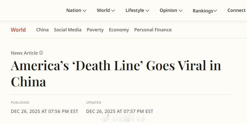Screen dimensions: 247x124
Task: Expand the World dropdown chevron in top navigation
Action: (x=113, y=11)
